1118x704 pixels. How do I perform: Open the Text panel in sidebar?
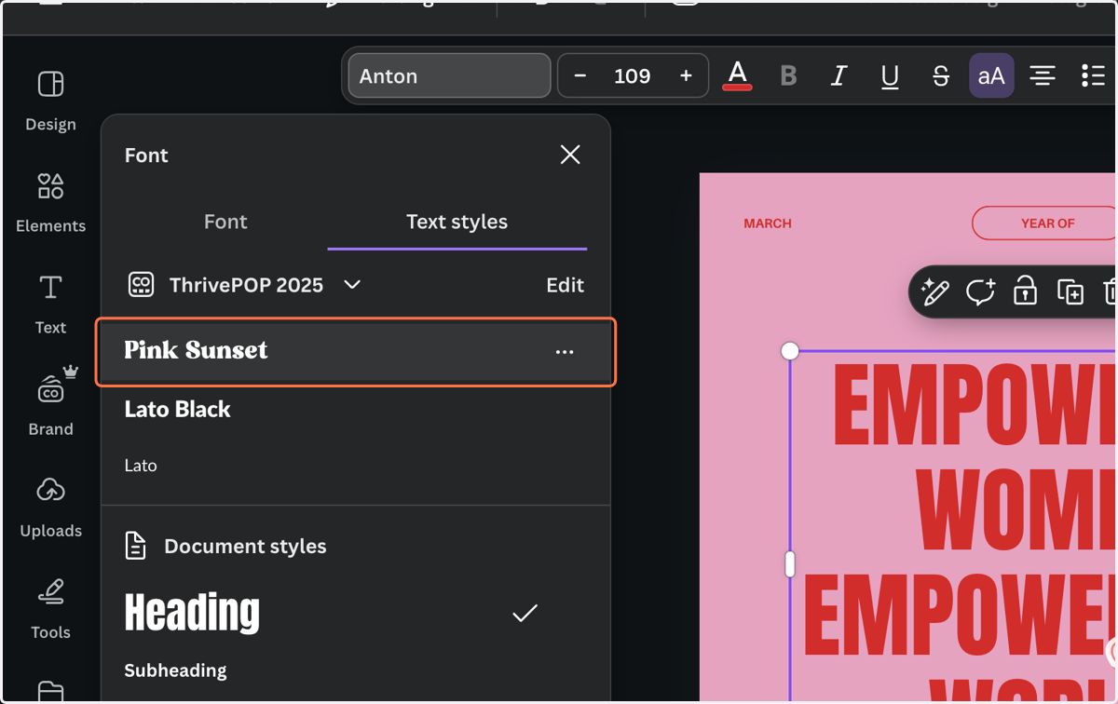pos(50,304)
